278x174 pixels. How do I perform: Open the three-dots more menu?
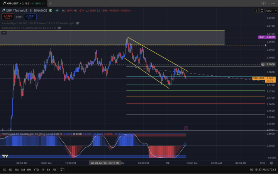273,3
